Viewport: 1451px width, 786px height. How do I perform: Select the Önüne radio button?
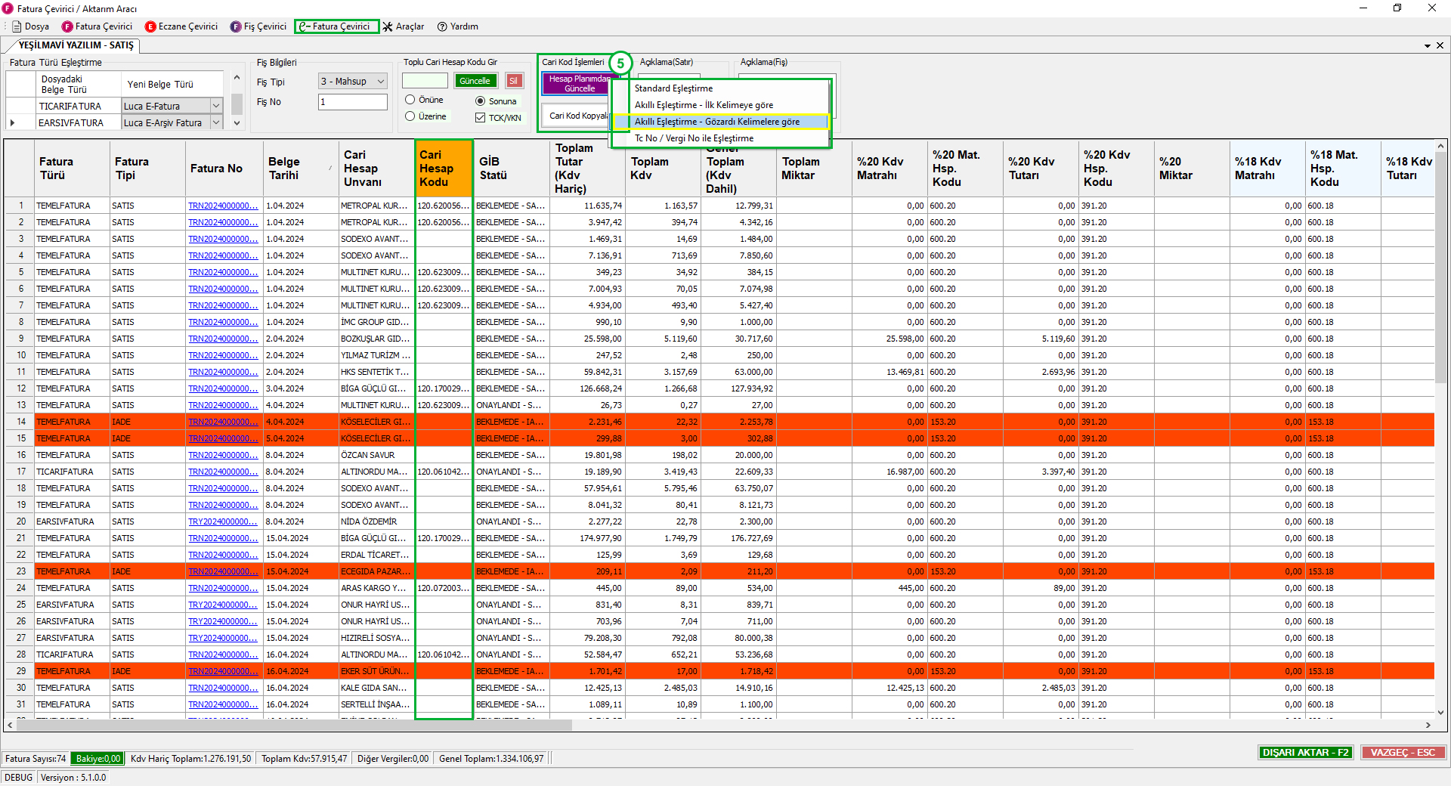click(410, 100)
